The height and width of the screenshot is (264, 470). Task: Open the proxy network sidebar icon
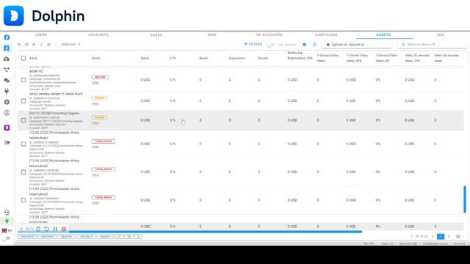tap(7, 70)
